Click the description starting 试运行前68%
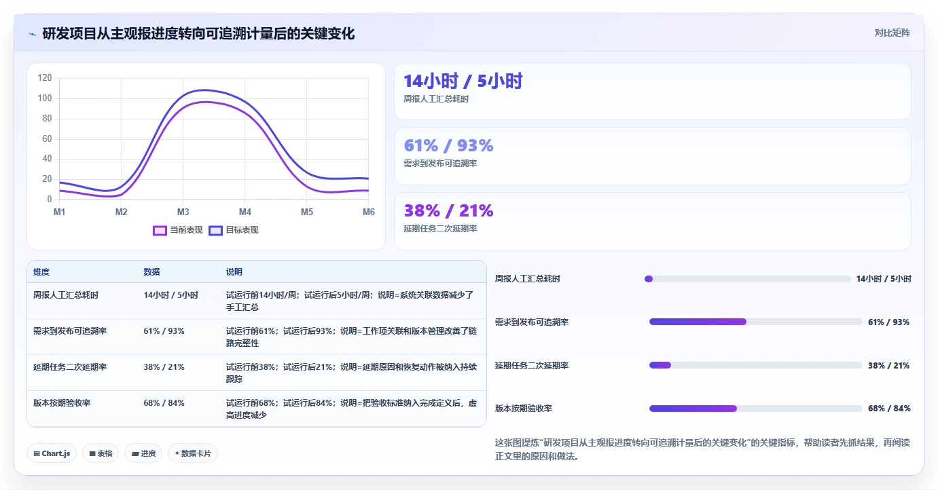Image resolution: width=938 pixels, height=490 pixels. pos(351,409)
